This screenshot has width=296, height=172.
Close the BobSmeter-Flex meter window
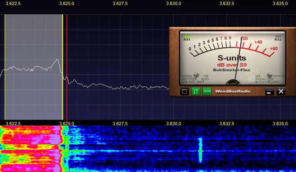[x=281, y=91]
